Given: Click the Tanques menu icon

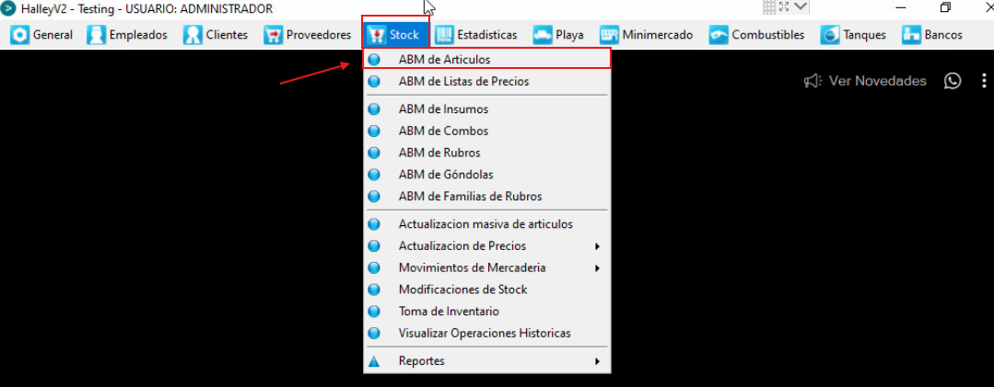Looking at the screenshot, I should coord(830,35).
